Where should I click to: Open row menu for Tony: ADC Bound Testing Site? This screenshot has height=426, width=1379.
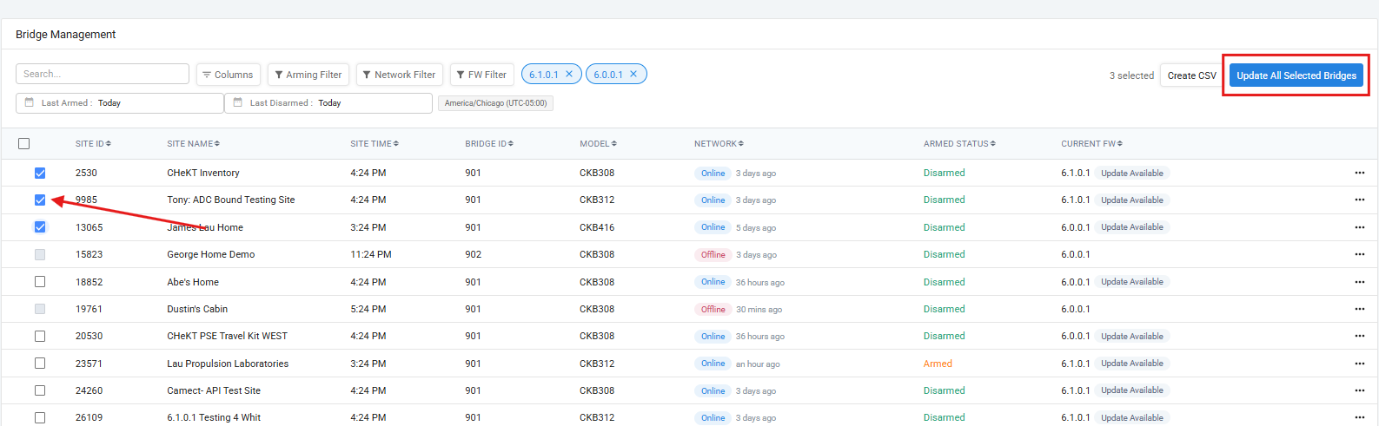click(x=1359, y=200)
